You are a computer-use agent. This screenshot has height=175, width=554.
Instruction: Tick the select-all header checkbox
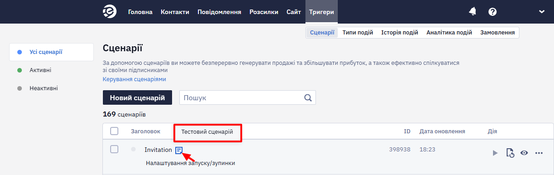point(114,131)
